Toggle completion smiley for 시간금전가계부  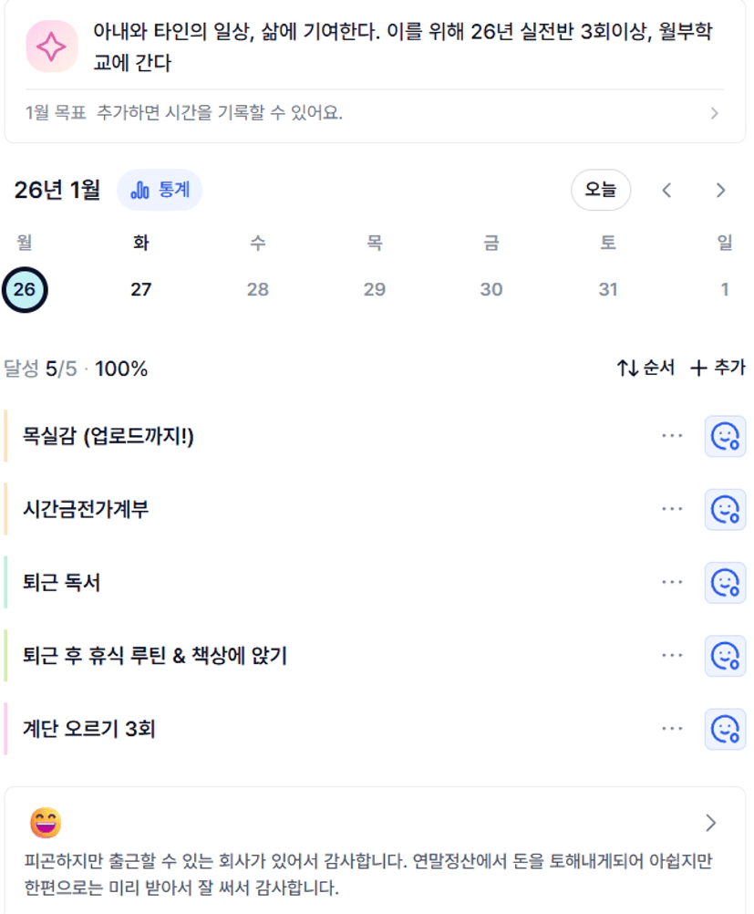point(725,510)
